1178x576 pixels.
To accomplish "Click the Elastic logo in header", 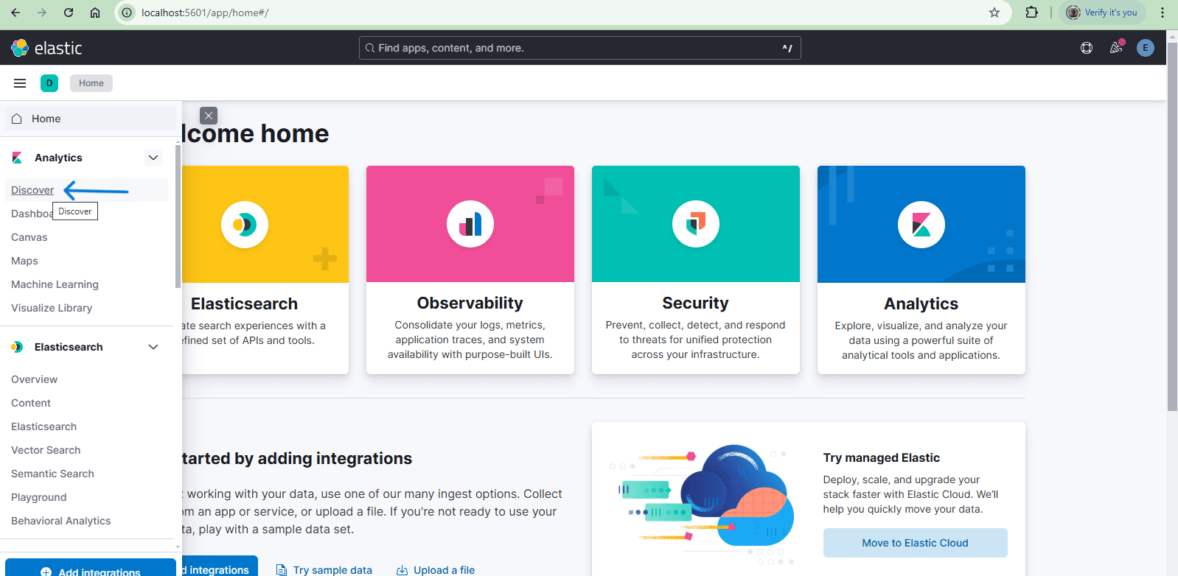I will click(46, 48).
